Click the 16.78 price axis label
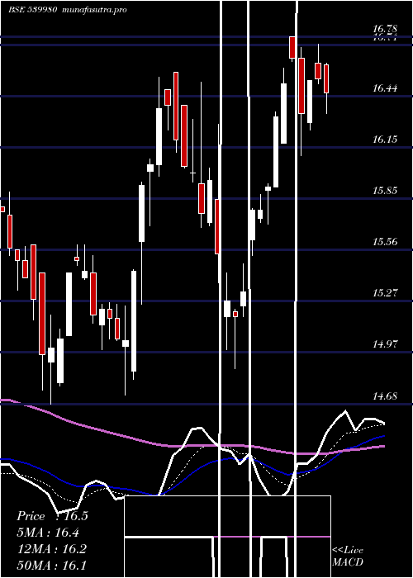This screenshot has height=578, width=413. point(385,28)
